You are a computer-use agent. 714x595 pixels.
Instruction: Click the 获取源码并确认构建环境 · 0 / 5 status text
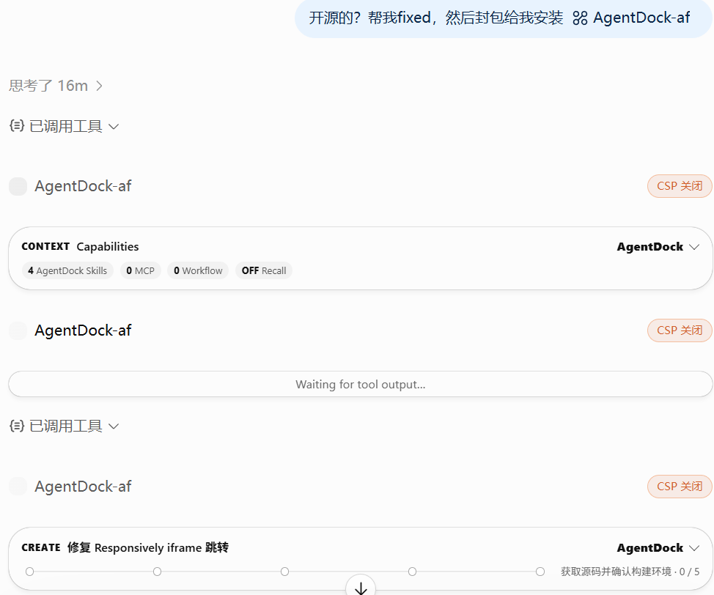pyautogui.click(x=630, y=572)
